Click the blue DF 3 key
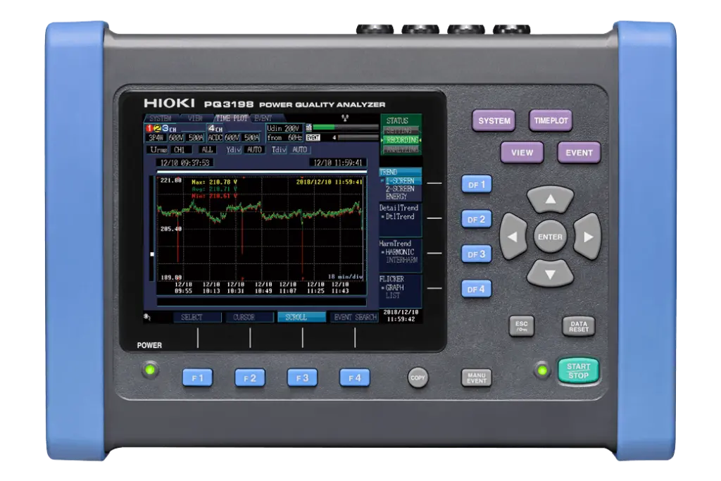Image resolution: width=721 pixels, height=481 pixels. pos(477,254)
